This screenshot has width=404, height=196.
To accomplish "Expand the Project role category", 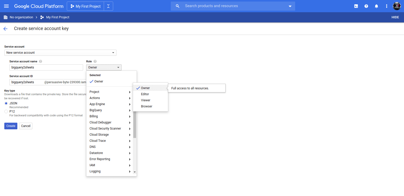I will point(110,92).
